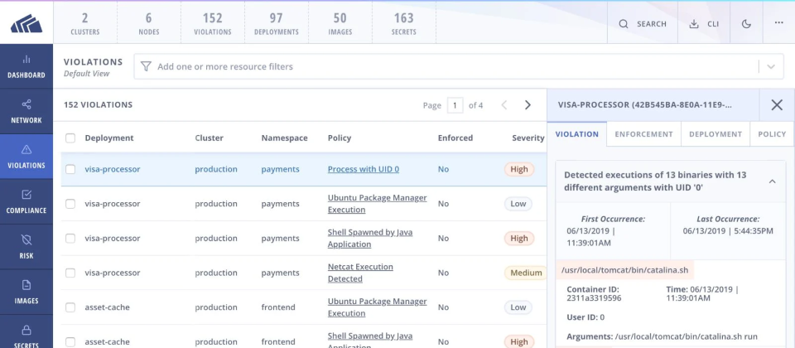
Task: Open the Images sidebar section
Action: point(26,292)
